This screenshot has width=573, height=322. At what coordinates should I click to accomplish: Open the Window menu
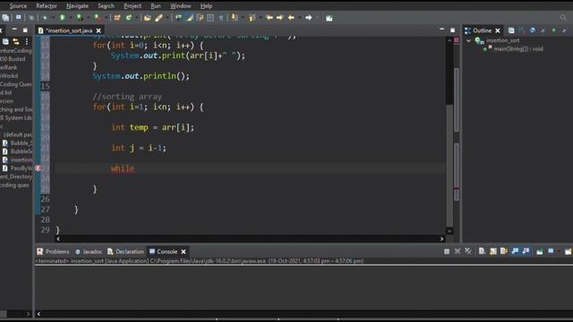coord(180,6)
